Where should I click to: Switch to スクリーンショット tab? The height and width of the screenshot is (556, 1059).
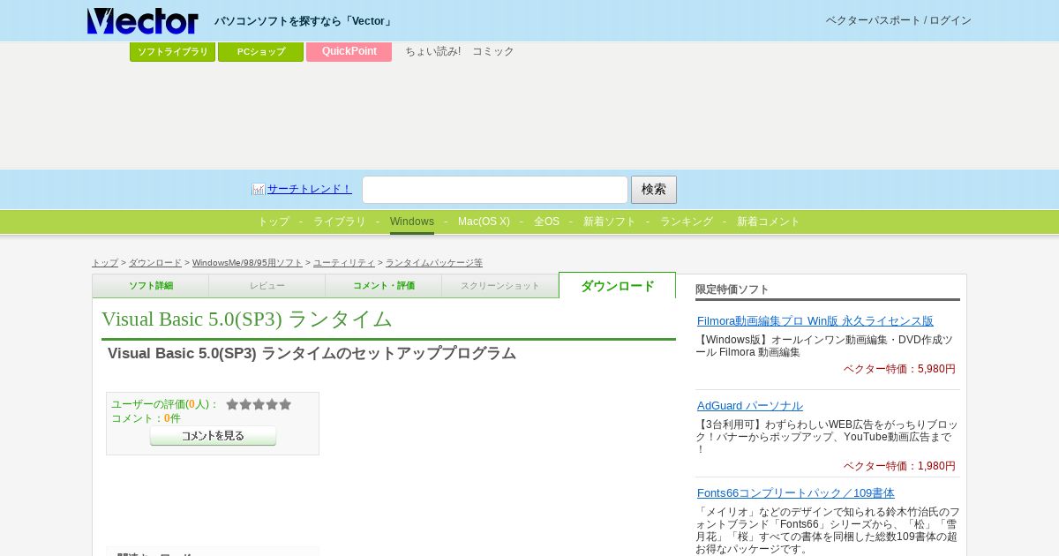(500, 286)
